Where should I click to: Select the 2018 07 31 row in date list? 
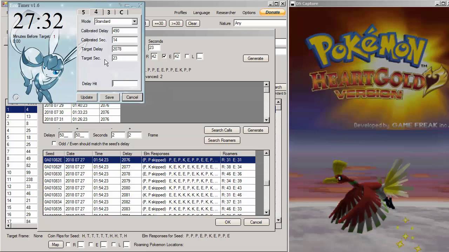pos(82,119)
